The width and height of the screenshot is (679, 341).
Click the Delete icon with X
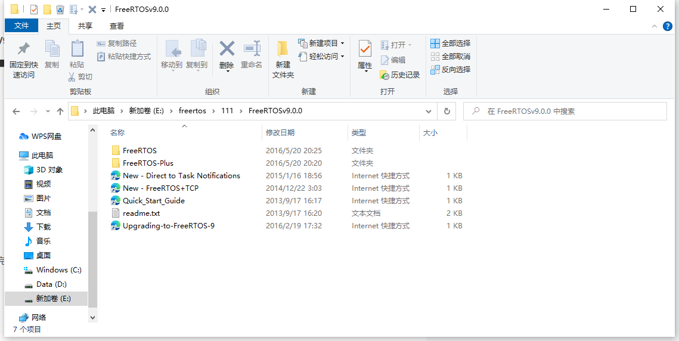coord(227,50)
